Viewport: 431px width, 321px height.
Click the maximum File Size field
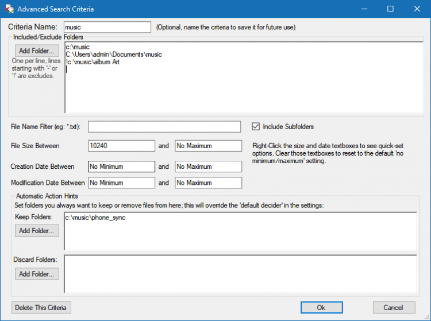coord(208,146)
